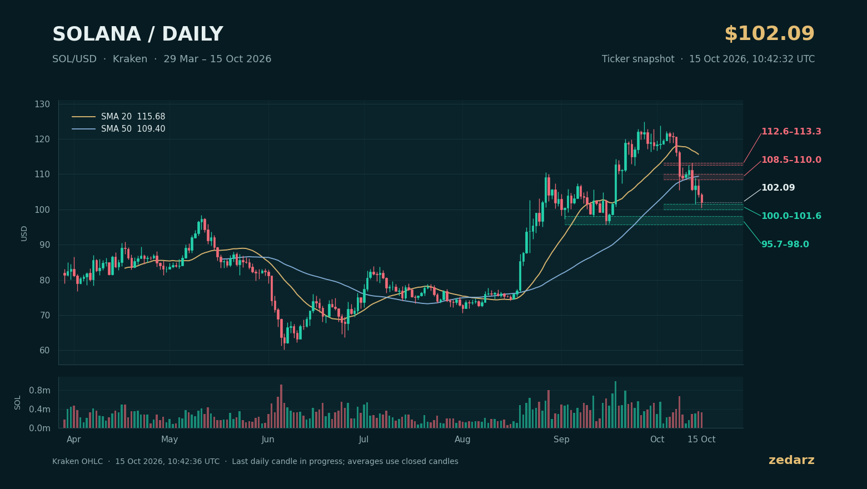Click the 95.7–98.0 support label
This screenshot has width=867, height=489.
(785, 244)
